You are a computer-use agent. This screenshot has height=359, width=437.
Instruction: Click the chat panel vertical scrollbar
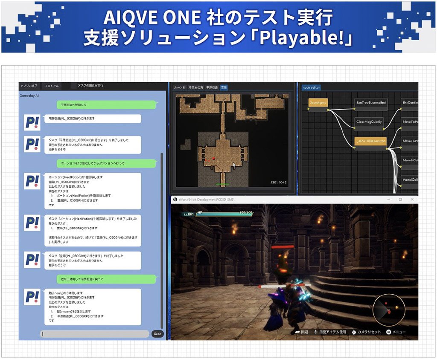162,241
